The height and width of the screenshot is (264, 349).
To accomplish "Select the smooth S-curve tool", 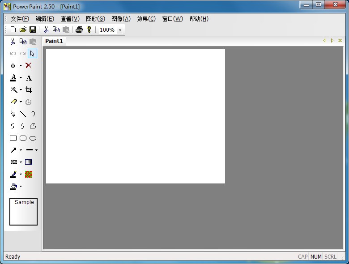I will click(22, 126).
